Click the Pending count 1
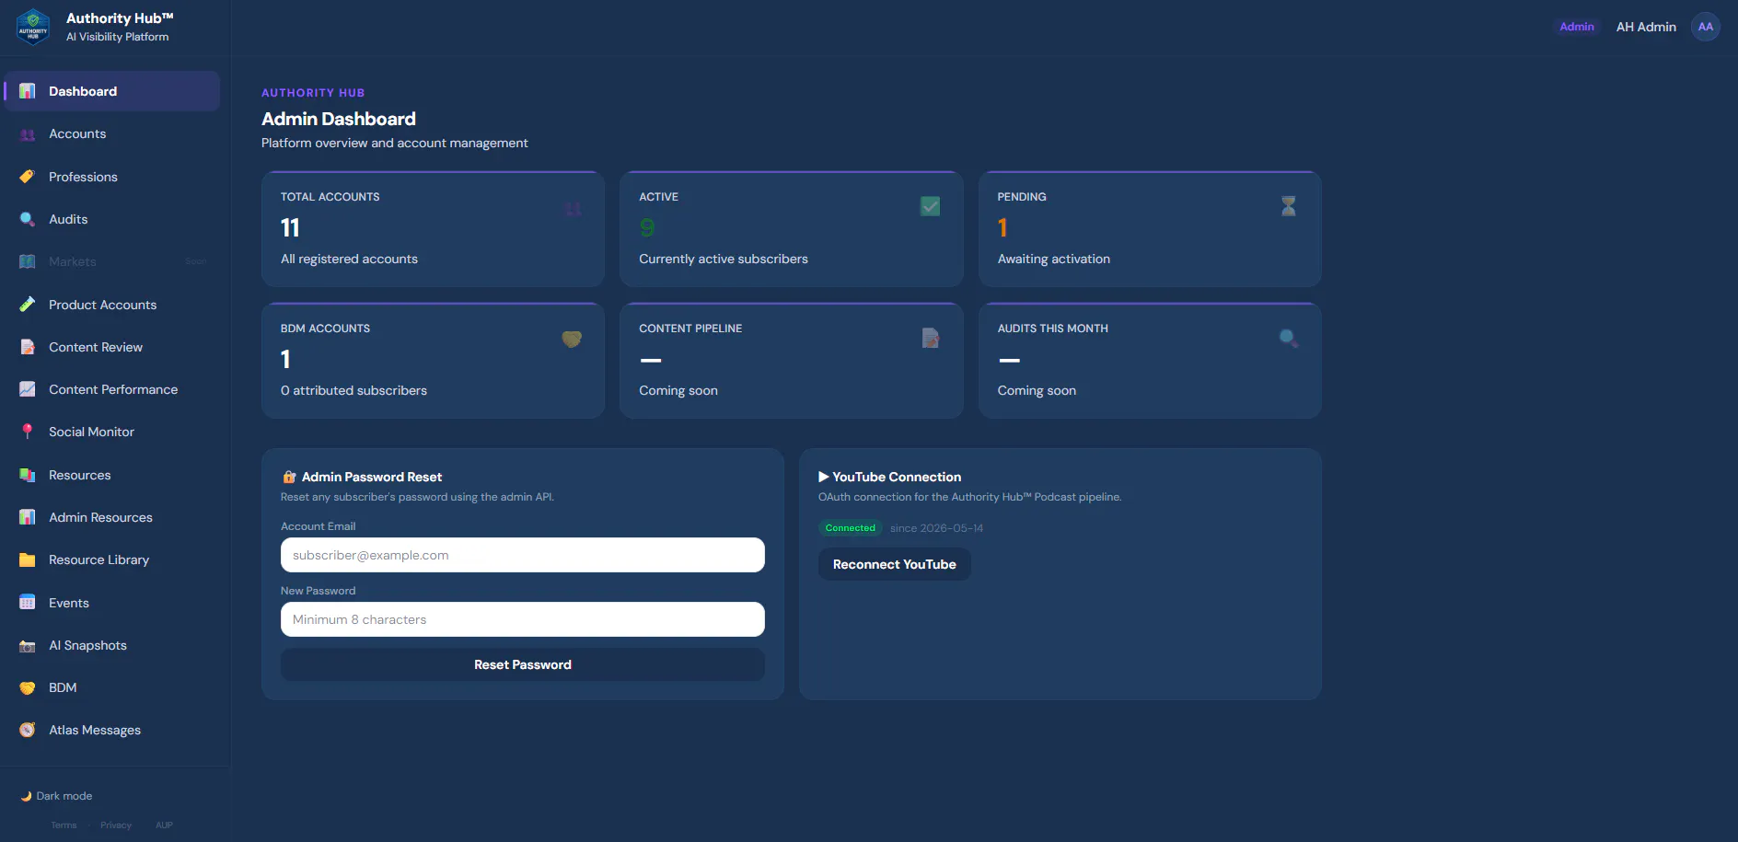1738x842 pixels. pyautogui.click(x=1002, y=227)
